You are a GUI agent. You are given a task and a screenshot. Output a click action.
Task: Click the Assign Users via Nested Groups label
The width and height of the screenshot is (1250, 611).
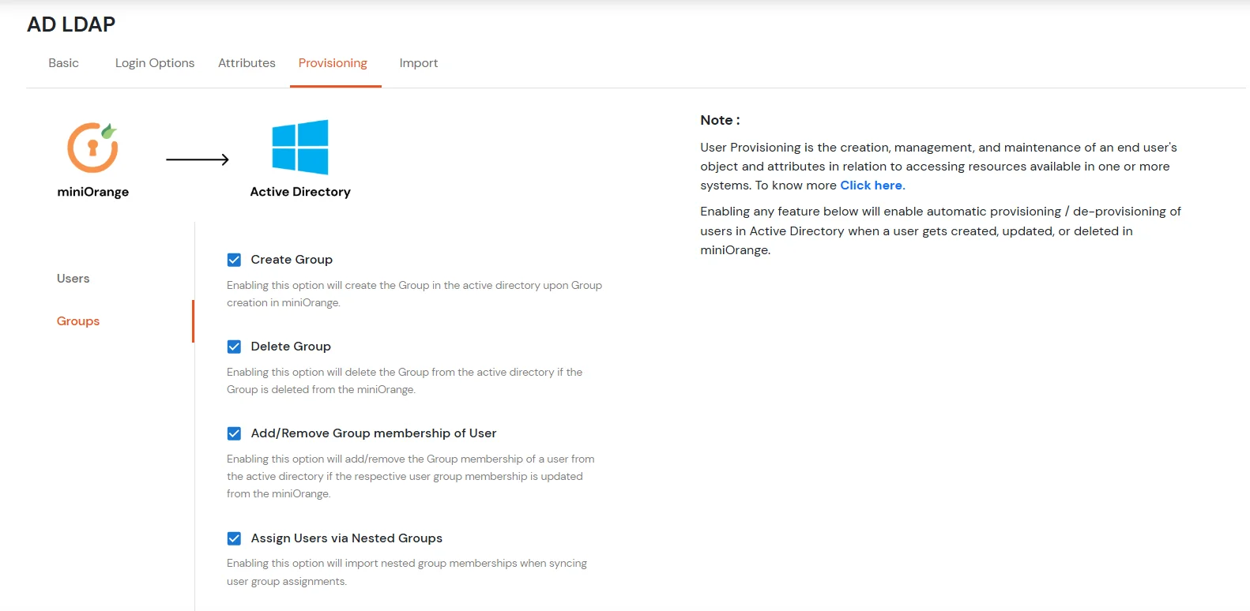pyautogui.click(x=346, y=538)
